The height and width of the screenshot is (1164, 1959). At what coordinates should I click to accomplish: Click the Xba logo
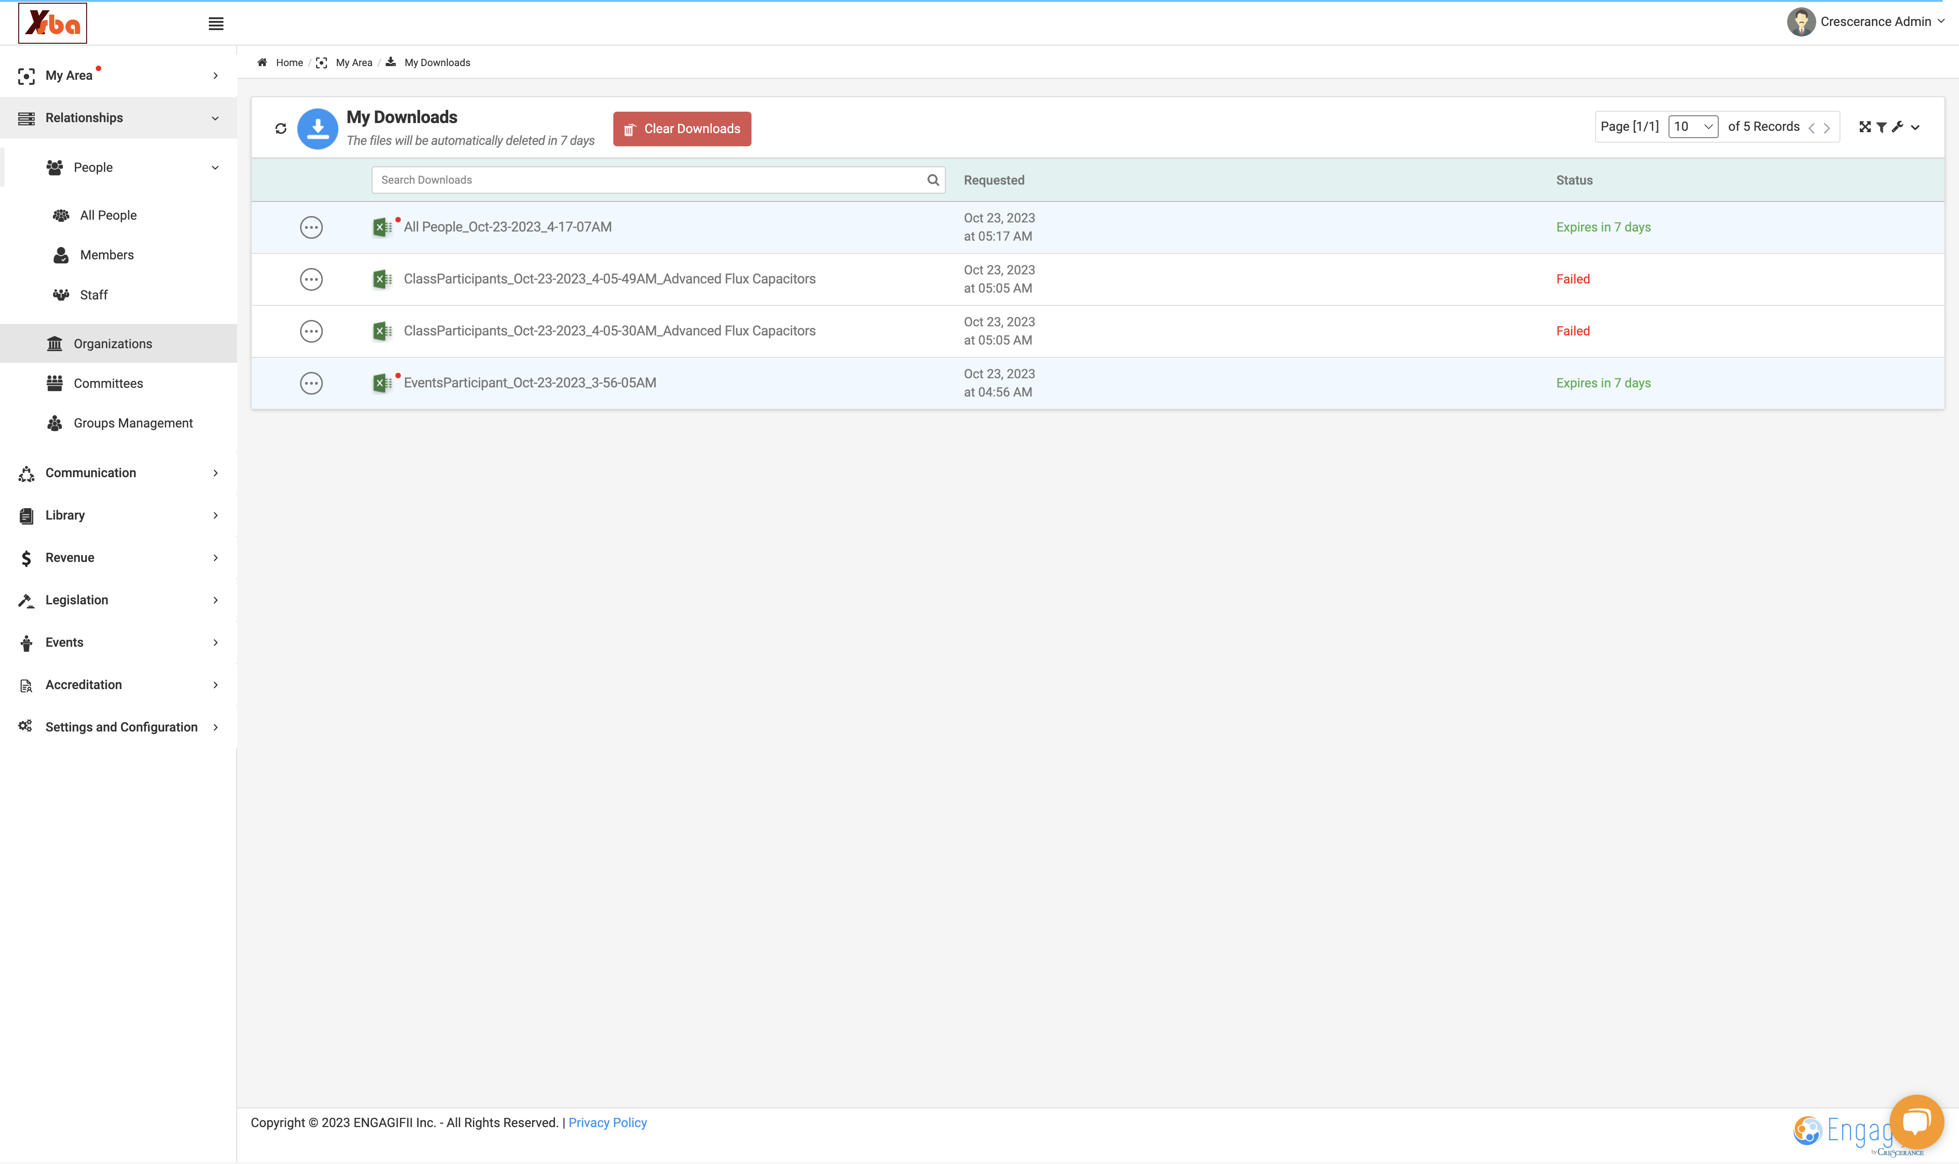pyautogui.click(x=52, y=24)
